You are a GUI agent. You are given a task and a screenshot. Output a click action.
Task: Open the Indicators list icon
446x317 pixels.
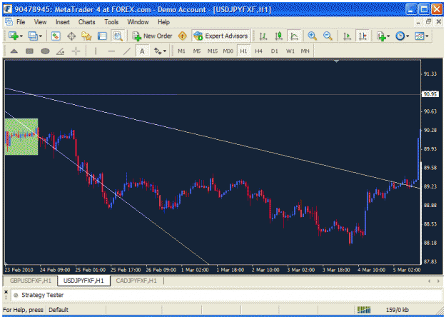coord(381,36)
